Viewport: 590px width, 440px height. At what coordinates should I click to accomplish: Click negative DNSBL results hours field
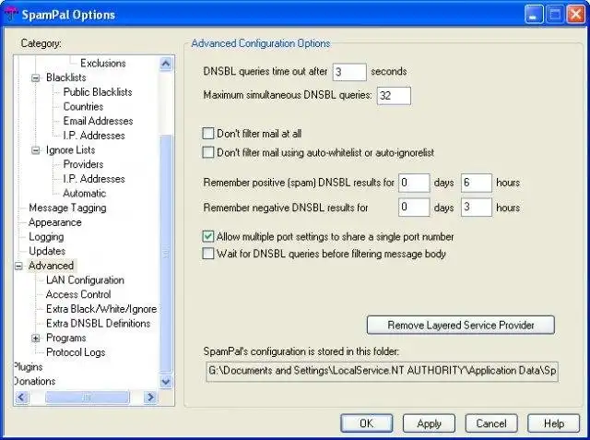(477, 207)
